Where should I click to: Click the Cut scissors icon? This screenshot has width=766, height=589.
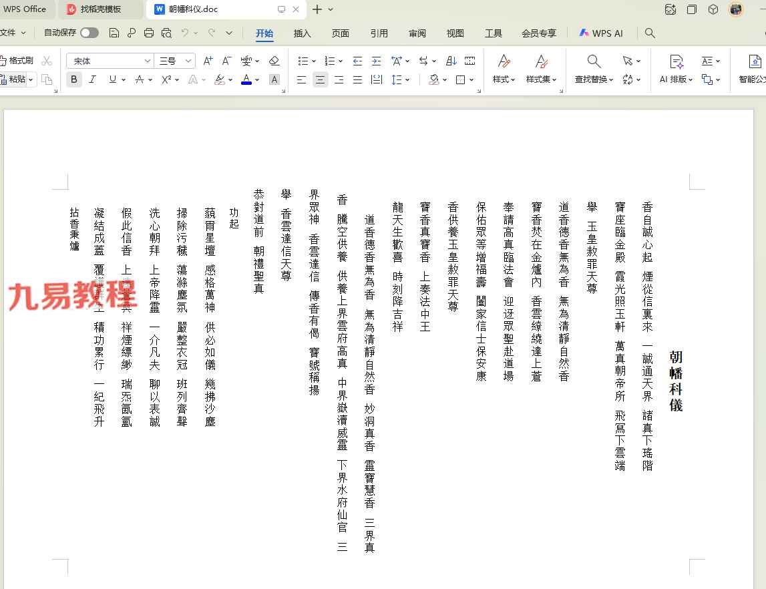[47, 61]
